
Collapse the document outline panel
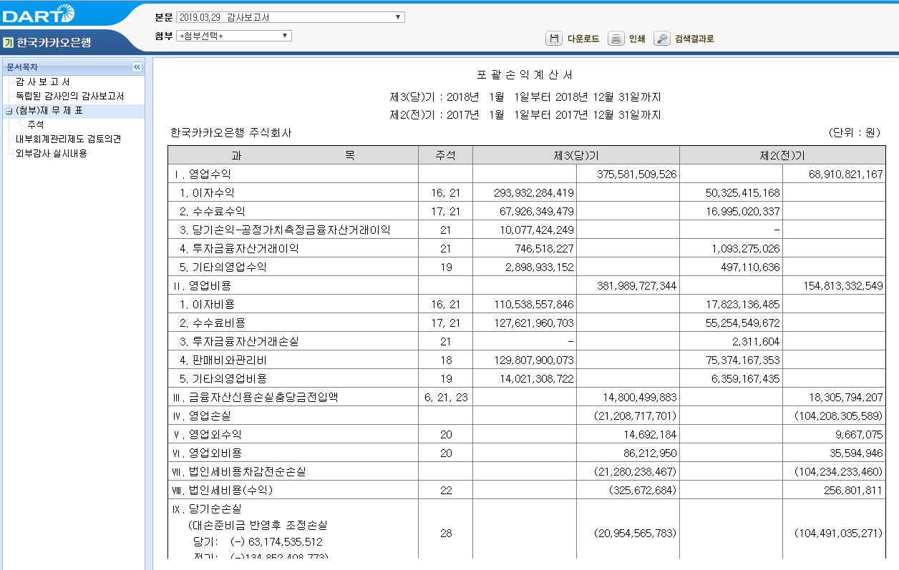pos(137,67)
